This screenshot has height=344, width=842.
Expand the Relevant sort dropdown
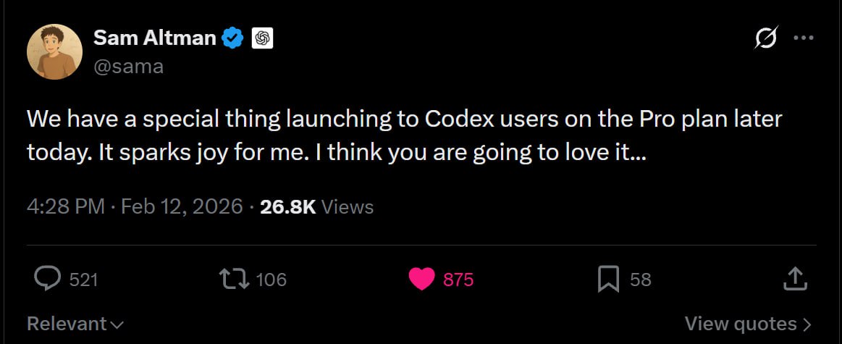pyautogui.click(x=75, y=323)
